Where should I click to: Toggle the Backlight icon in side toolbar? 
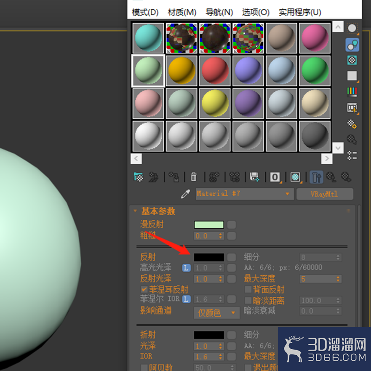pos(352,45)
